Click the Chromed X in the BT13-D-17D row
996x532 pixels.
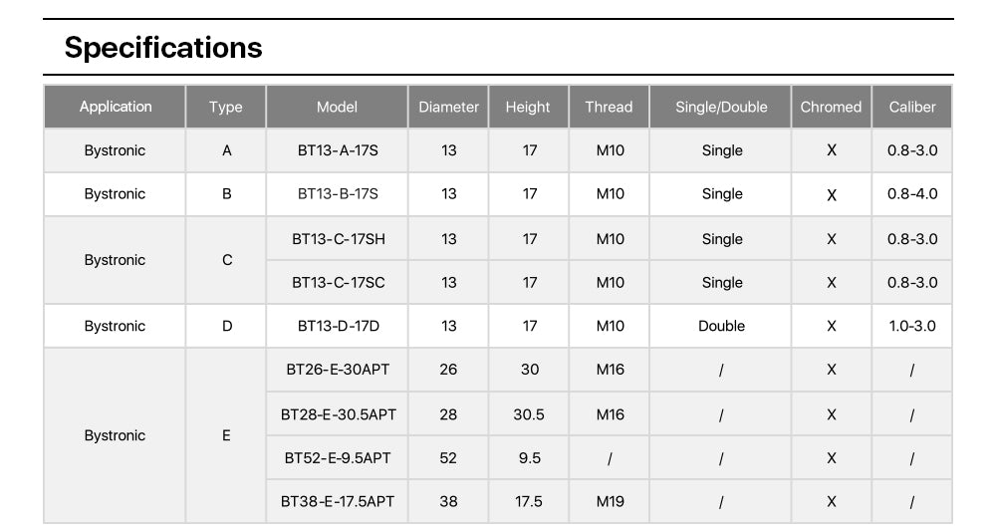(x=832, y=326)
